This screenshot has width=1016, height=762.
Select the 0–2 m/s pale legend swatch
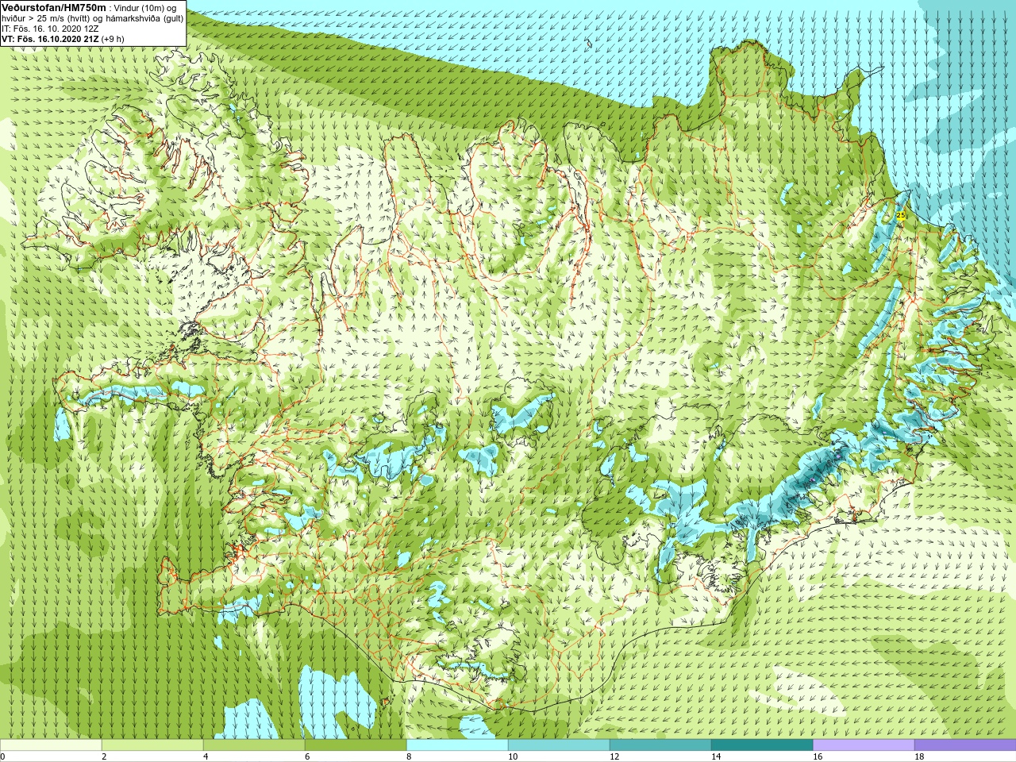click(51, 745)
